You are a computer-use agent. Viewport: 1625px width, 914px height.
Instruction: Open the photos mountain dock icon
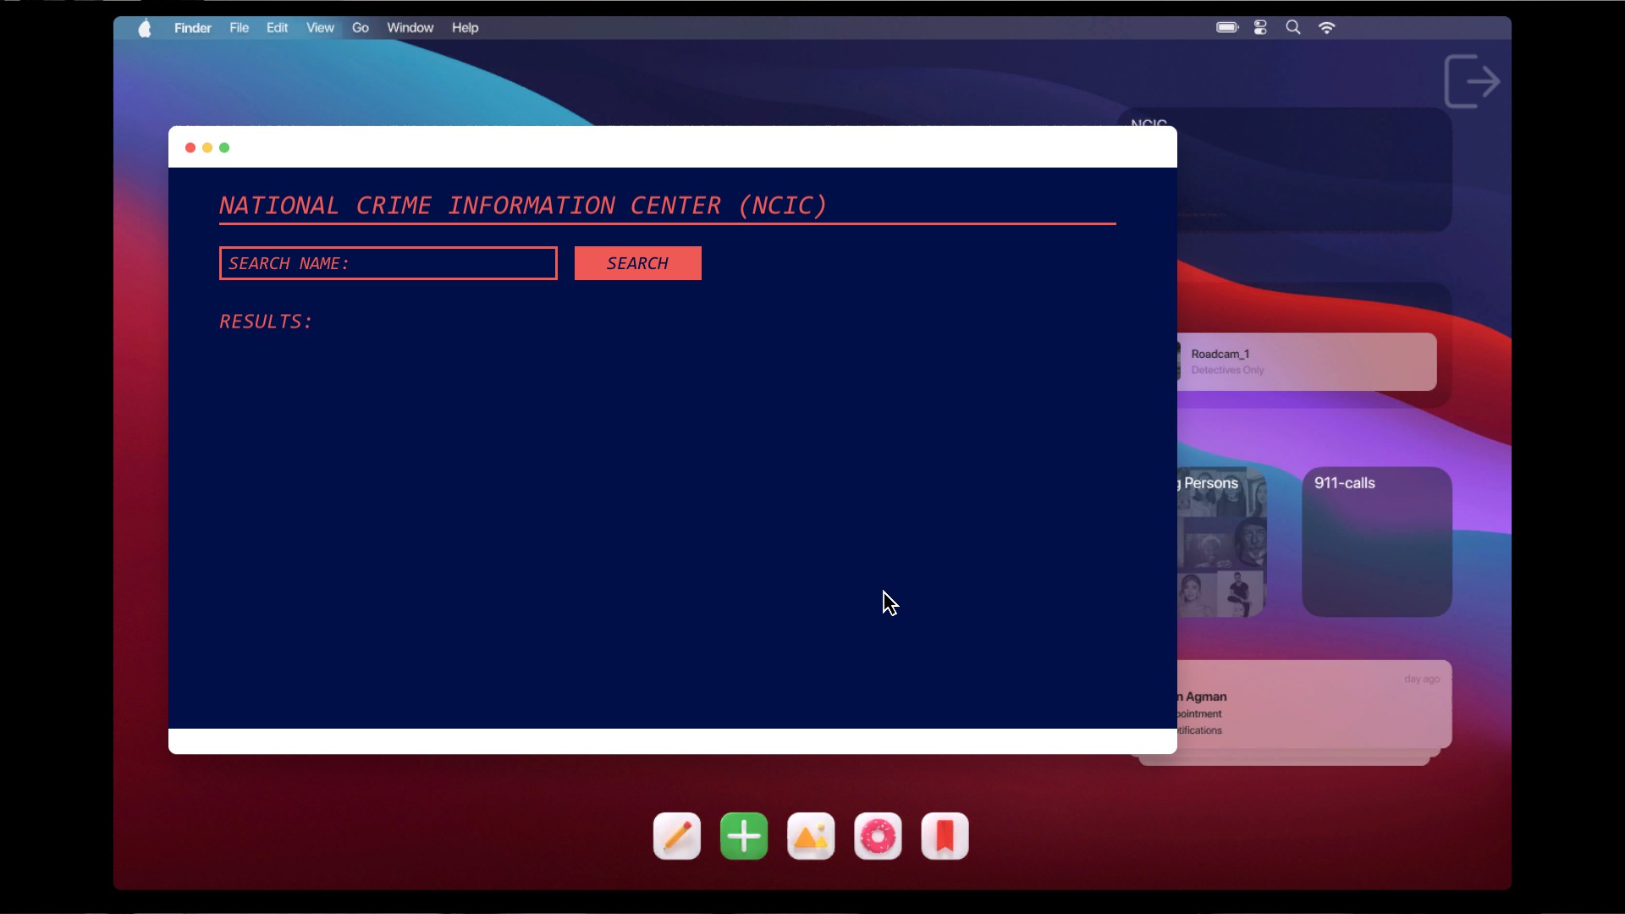811,836
